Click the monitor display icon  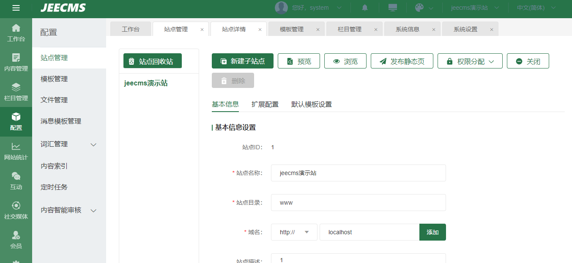pos(393,8)
